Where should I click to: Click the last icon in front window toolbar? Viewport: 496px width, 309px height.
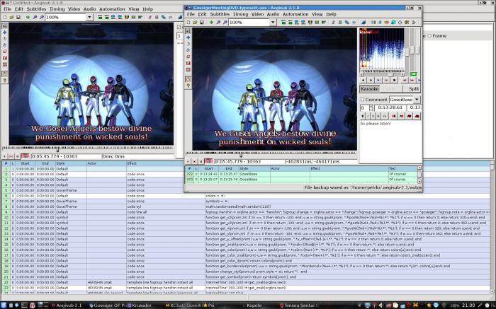(413, 23)
